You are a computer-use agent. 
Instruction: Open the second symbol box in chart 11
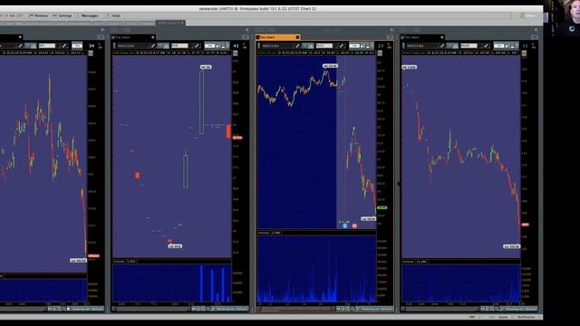tap(469, 46)
